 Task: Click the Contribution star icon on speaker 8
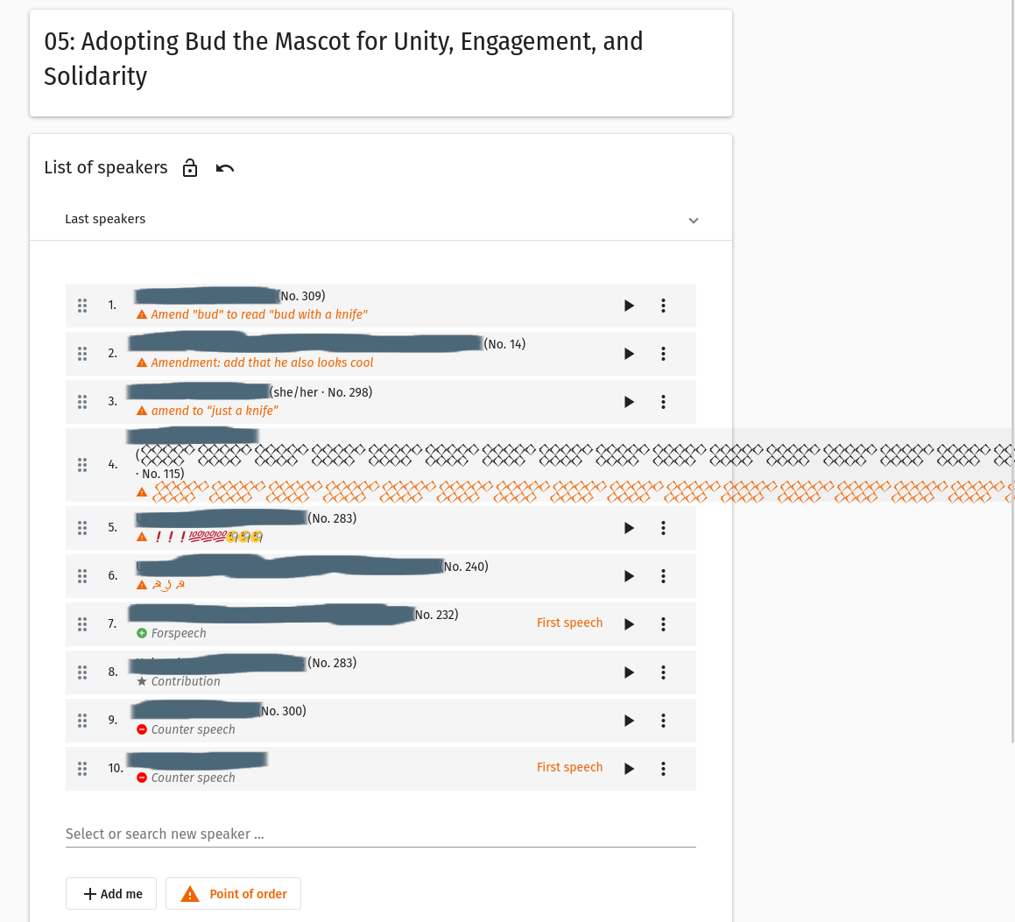pyautogui.click(x=142, y=681)
